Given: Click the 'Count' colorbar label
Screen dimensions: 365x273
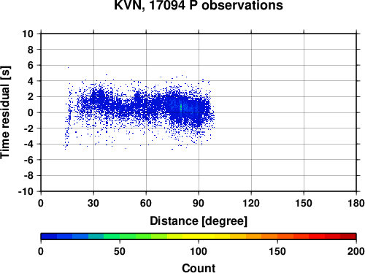Looking at the screenshot, I should coord(199,268).
